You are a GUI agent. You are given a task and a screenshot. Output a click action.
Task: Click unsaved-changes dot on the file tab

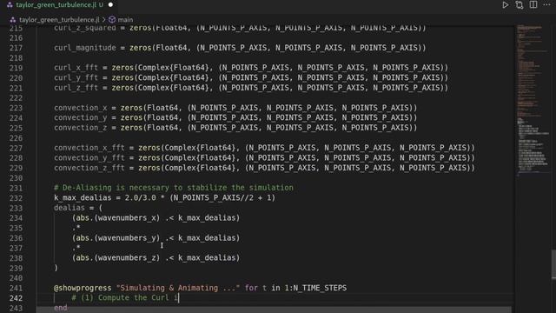pyautogui.click(x=110, y=5)
